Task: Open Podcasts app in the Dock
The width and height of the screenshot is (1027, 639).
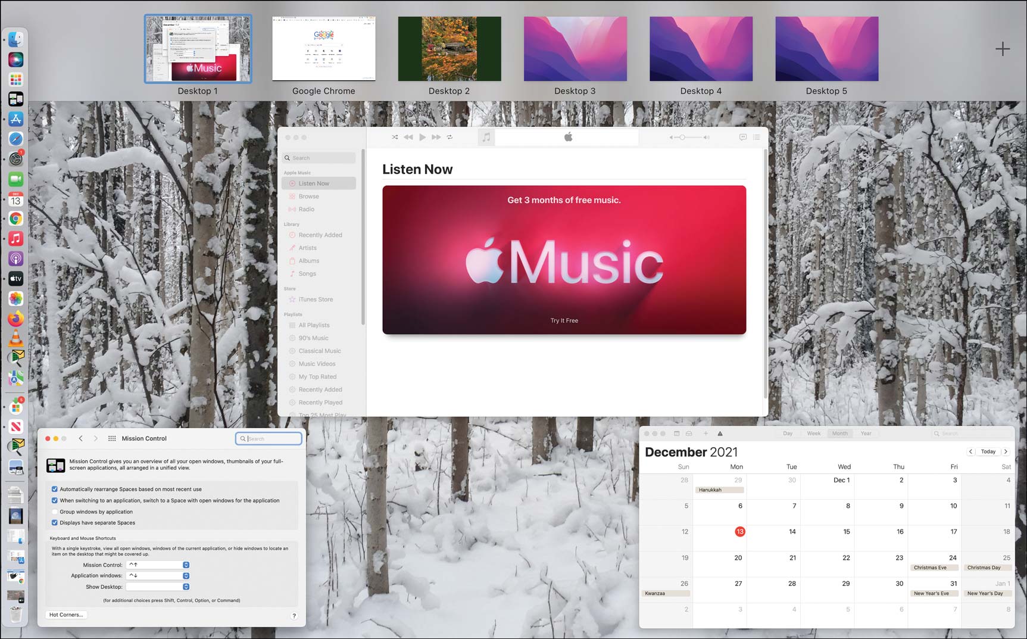Action: point(16,258)
